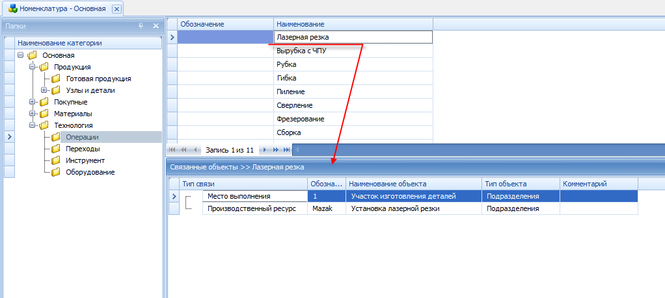Collapse the Основная root folder
The image size is (665, 298).
(x=20, y=55)
